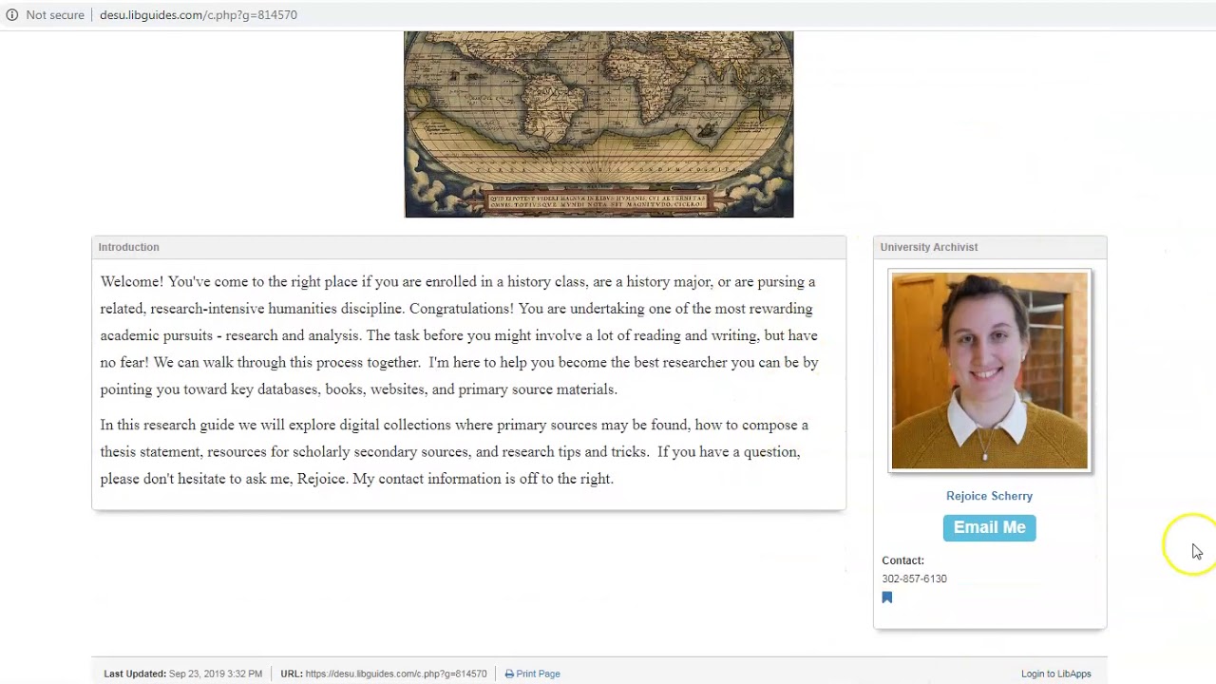Open the footer URL desu.libguides.com link
The height and width of the screenshot is (684, 1216).
396,674
